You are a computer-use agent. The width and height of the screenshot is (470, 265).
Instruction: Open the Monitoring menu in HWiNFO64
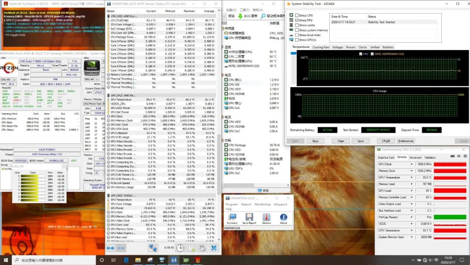tap(262, 204)
